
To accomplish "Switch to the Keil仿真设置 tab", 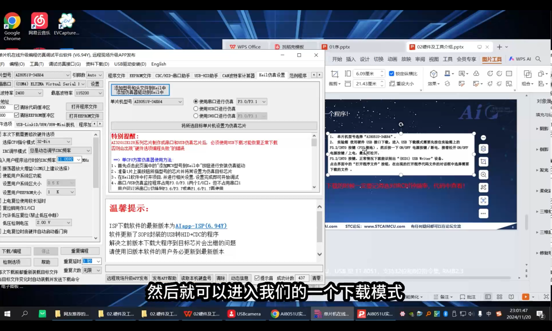I will (272, 75).
